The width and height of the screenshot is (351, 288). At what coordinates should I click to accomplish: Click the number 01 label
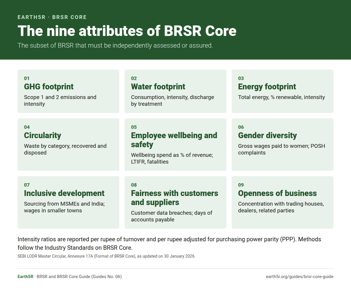[27, 78]
